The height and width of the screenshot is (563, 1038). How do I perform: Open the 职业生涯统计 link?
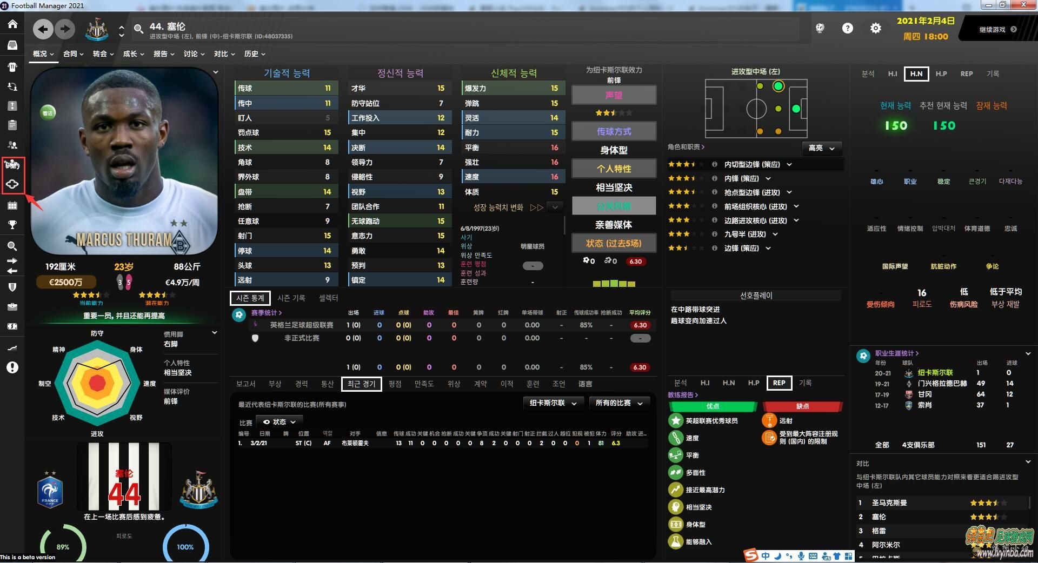(x=896, y=353)
